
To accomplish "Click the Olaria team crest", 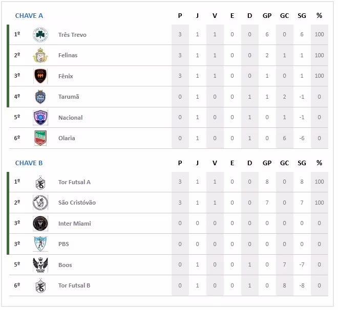I will tap(40, 138).
